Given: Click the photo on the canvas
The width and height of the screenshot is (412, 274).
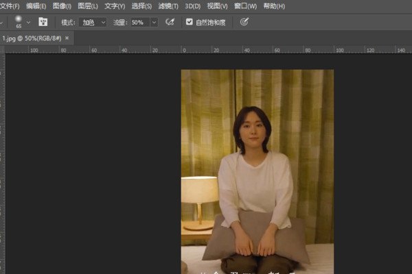Looking at the screenshot, I should [x=257, y=172].
